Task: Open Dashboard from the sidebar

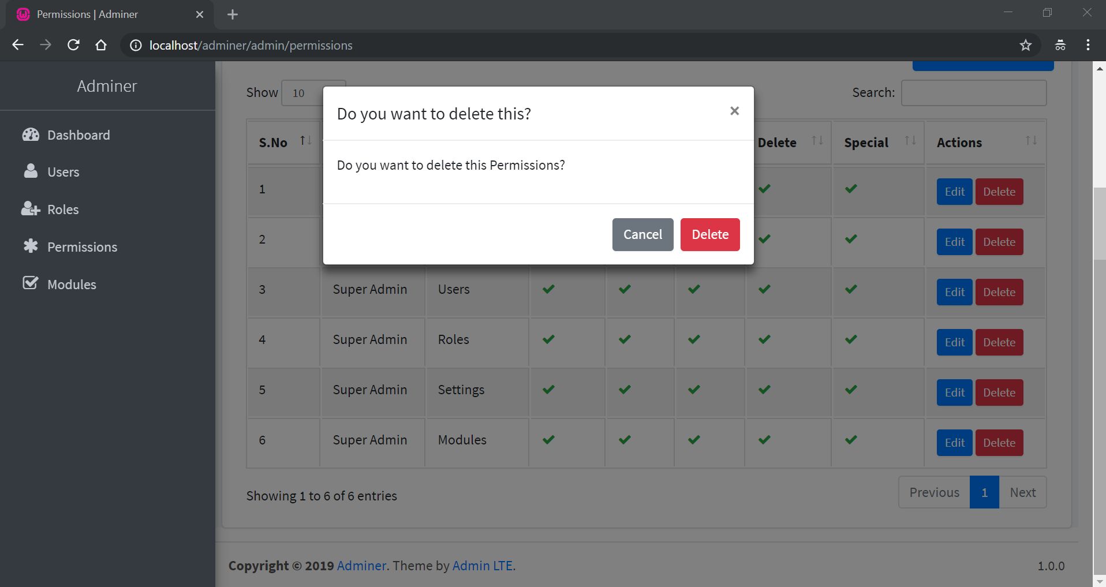Action: click(79, 135)
